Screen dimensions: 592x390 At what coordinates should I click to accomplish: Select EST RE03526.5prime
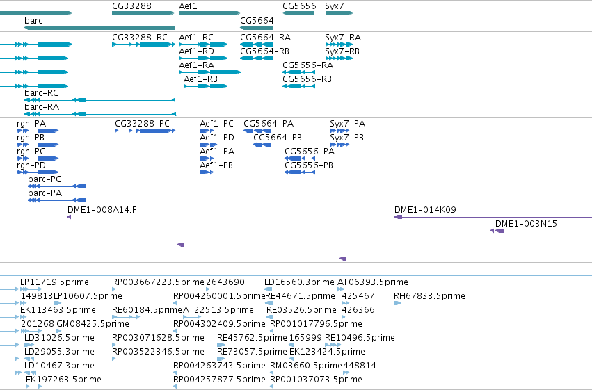coord(301,310)
